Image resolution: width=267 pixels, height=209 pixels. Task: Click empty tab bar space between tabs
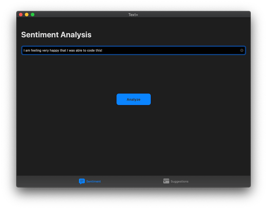[x=133, y=181]
